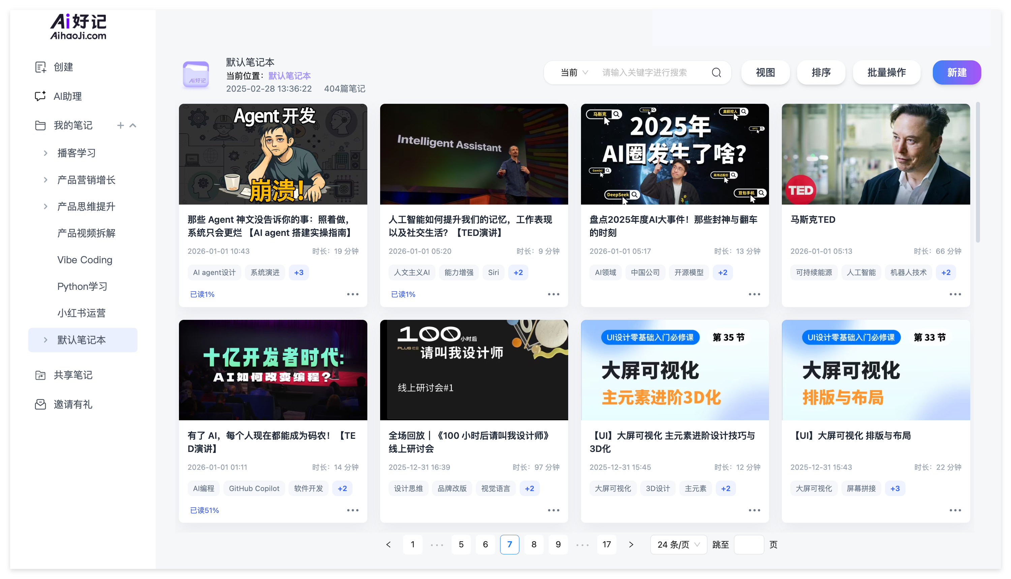Open more options for 马斯克TED note
1011x579 pixels.
955,294
